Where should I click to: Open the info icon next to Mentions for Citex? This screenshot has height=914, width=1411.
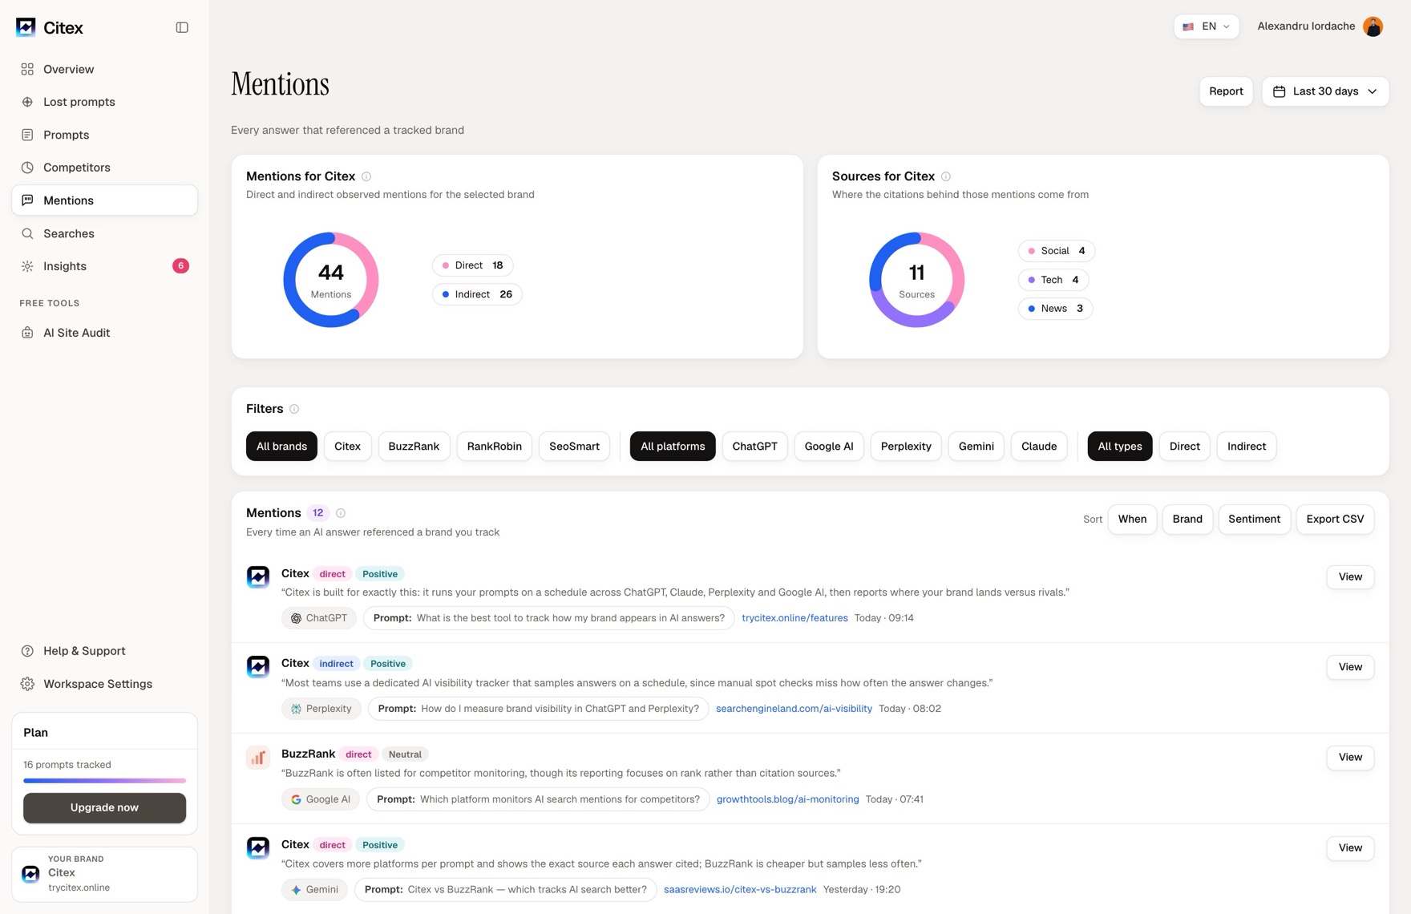coord(366,176)
